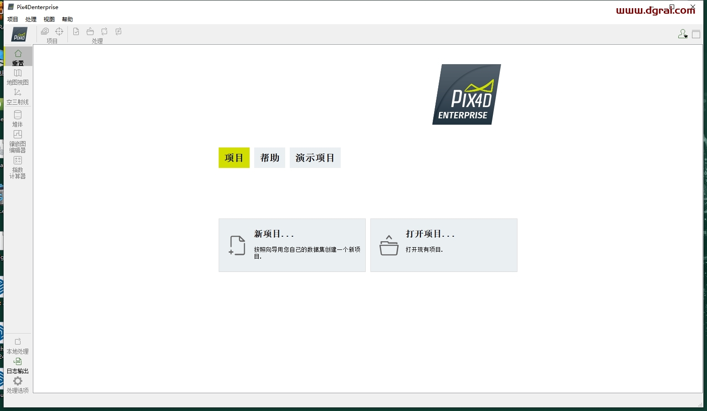Click the 打开现有项目 description text

(x=424, y=249)
